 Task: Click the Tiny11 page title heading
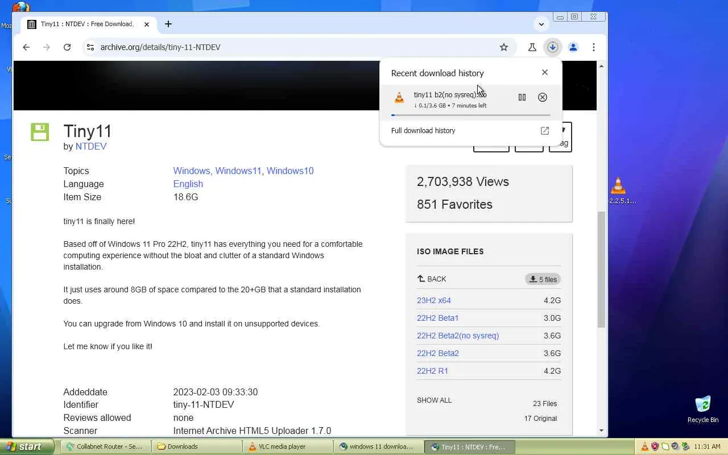88,131
